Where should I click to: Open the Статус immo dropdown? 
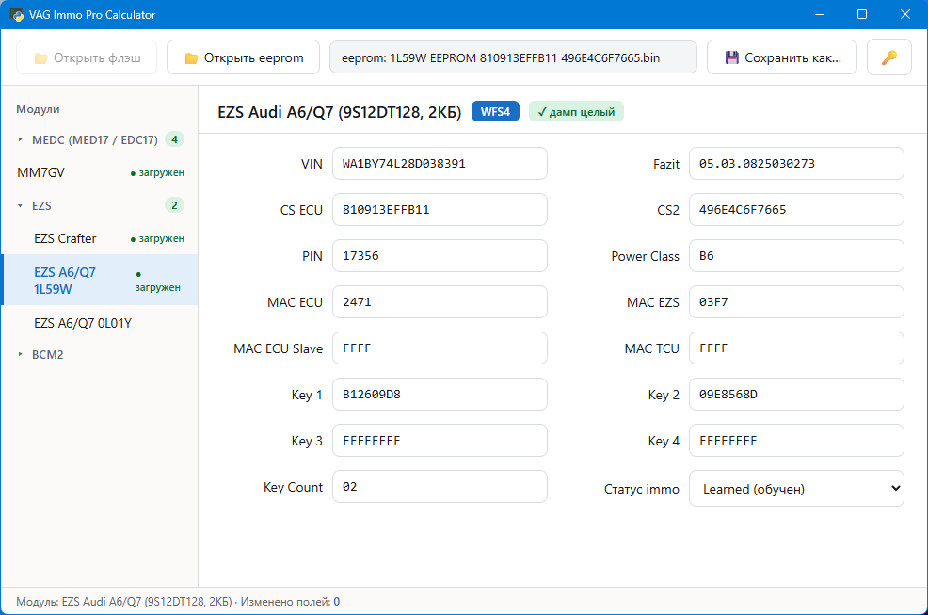pos(796,489)
